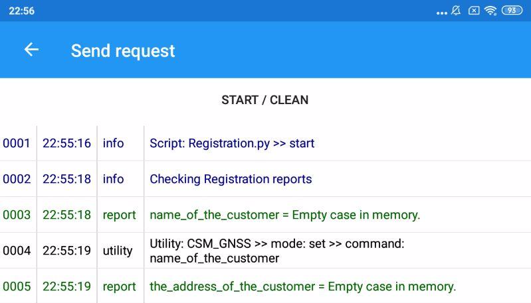Image resolution: width=531 pixels, height=303 pixels.
Task: Tap the report label in row 0003
Action: click(119, 215)
